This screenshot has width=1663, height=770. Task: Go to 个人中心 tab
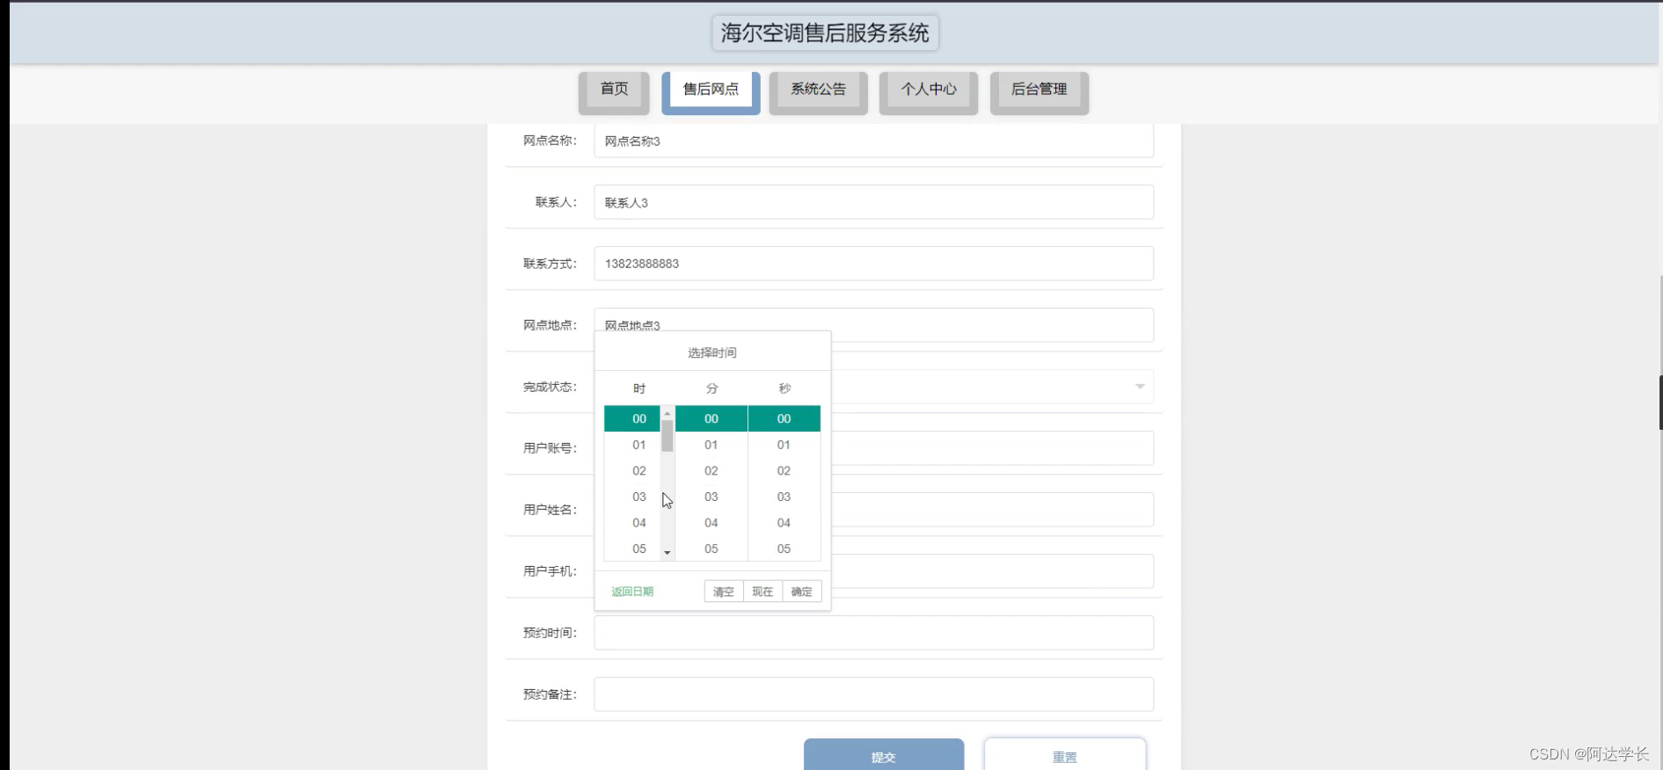point(929,92)
